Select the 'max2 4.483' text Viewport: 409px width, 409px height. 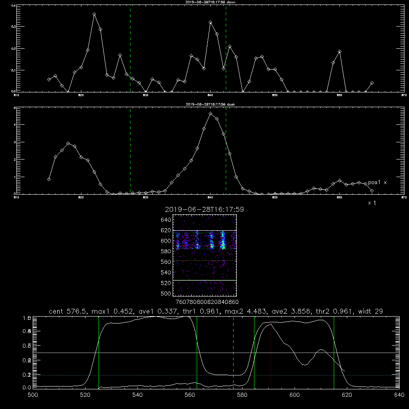[x=245, y=311]
